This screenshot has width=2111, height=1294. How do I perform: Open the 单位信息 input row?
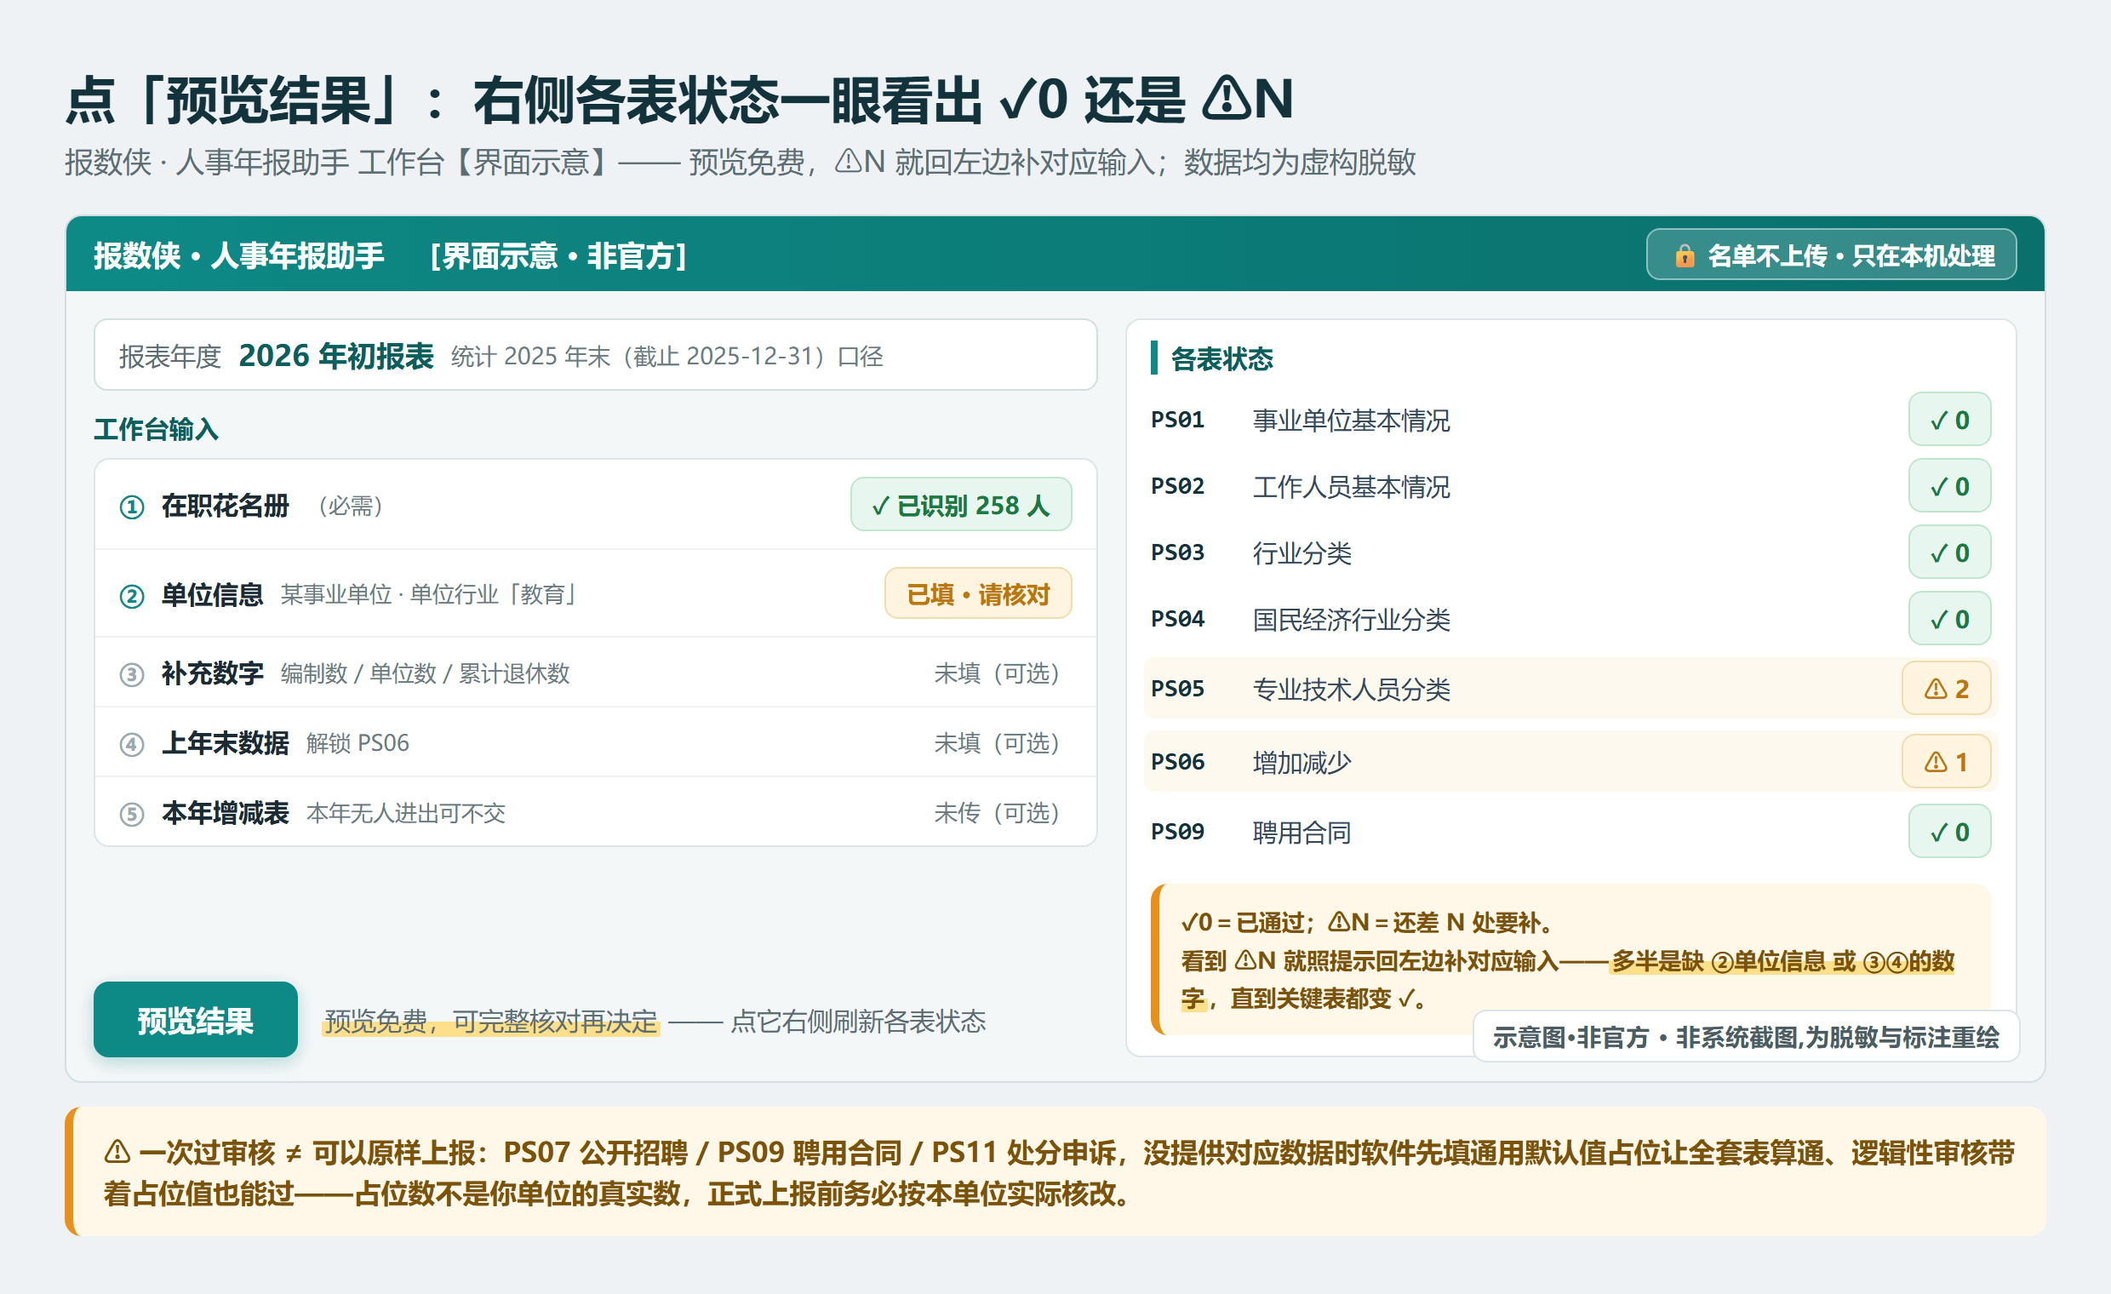[596, 594]
